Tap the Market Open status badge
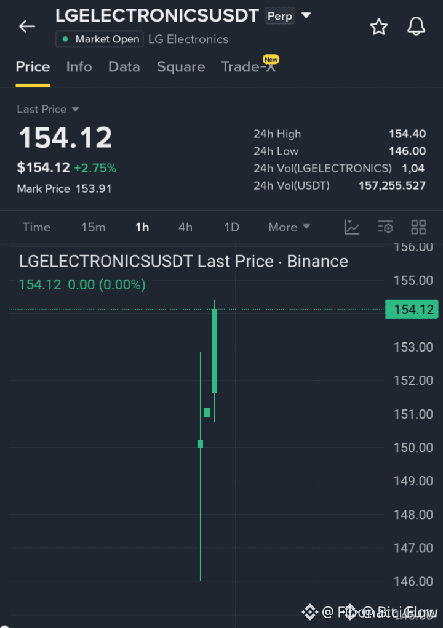 pos(99,39)
